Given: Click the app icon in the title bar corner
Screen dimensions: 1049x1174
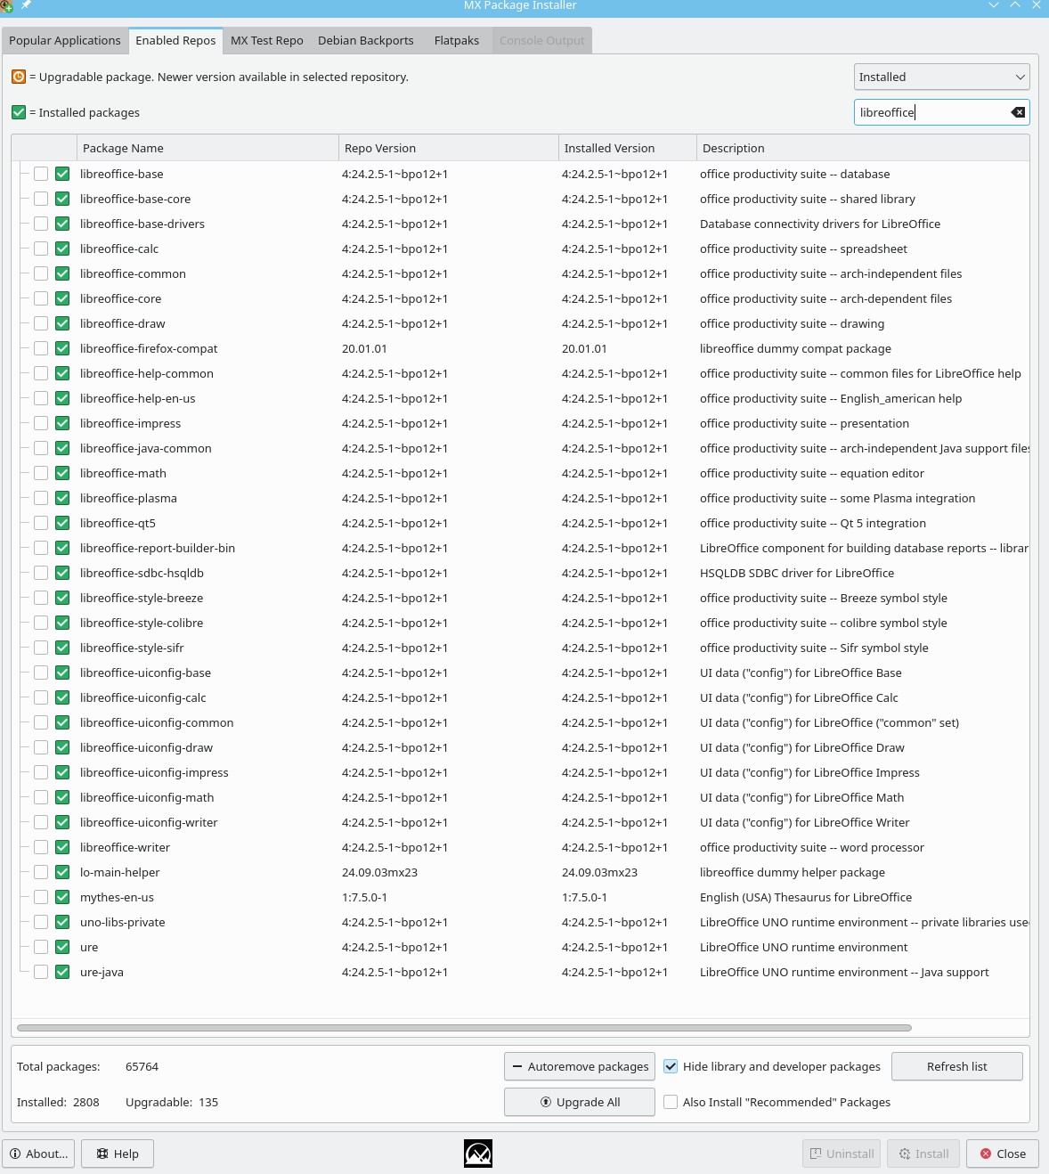Looking at the screenshot, I should (x=6, y=5).
